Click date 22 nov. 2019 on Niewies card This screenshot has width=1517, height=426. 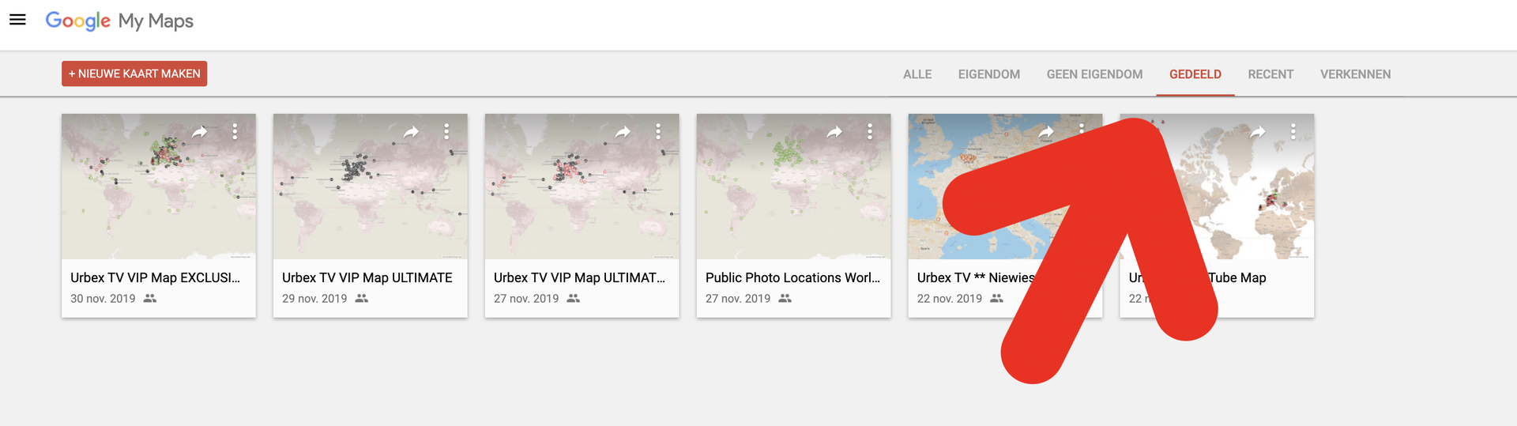click(x=950, y=299)
